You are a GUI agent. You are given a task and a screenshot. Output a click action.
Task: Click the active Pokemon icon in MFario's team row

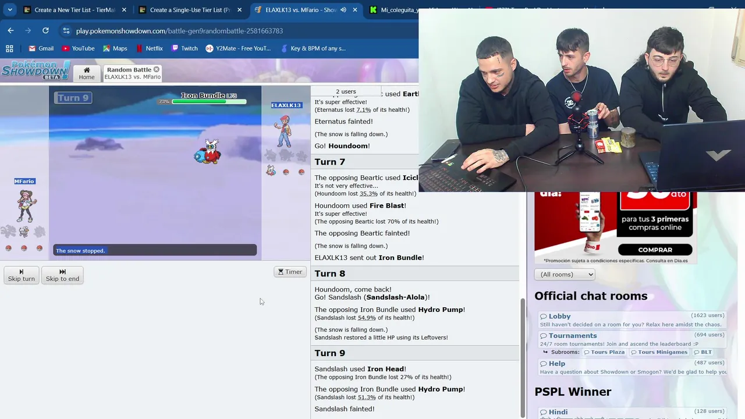24,232
